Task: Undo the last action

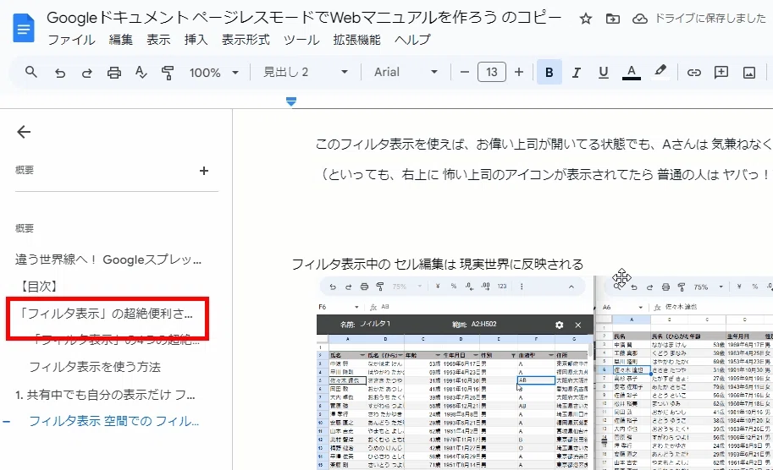Action: [59, 73]
